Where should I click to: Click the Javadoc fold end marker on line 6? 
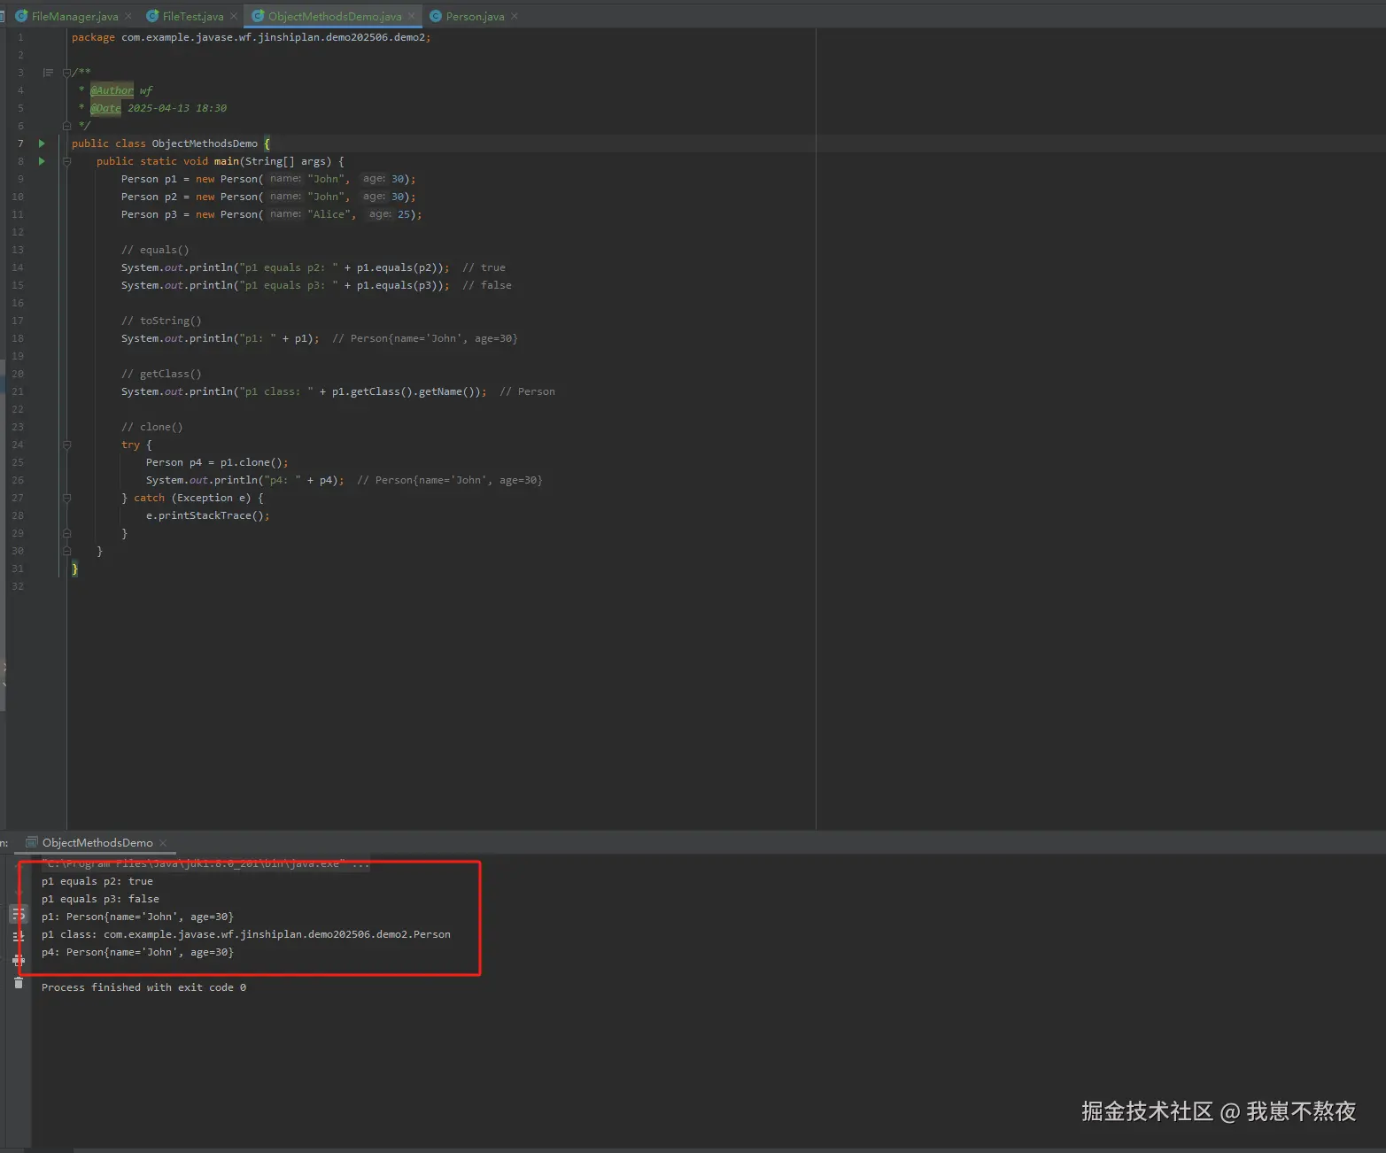click(66, 126)
